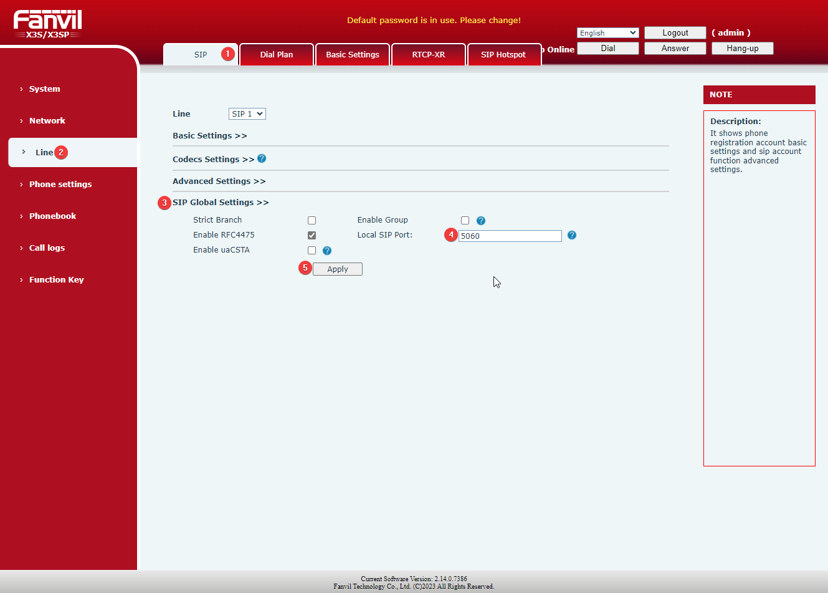
Task: Toggle the Enable Group checkbox
Action: [x=465, y=221]
